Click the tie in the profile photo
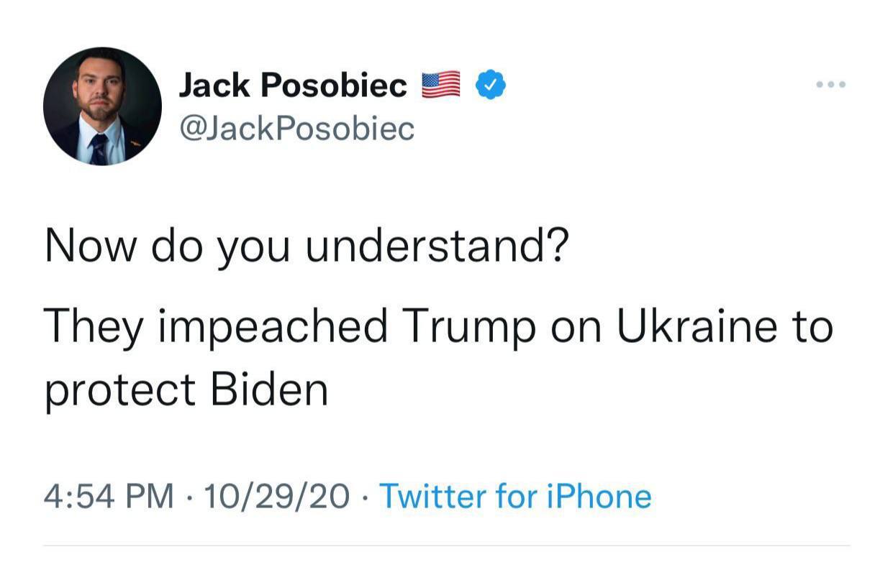 tap(99, 149)
